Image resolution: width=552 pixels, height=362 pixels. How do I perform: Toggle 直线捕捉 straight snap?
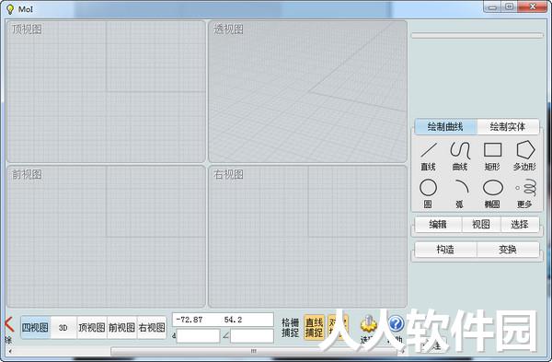pyautogui.click(x=314, y=327)
